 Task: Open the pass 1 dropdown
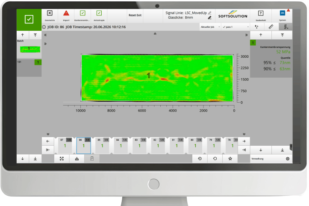pos(235,27)
